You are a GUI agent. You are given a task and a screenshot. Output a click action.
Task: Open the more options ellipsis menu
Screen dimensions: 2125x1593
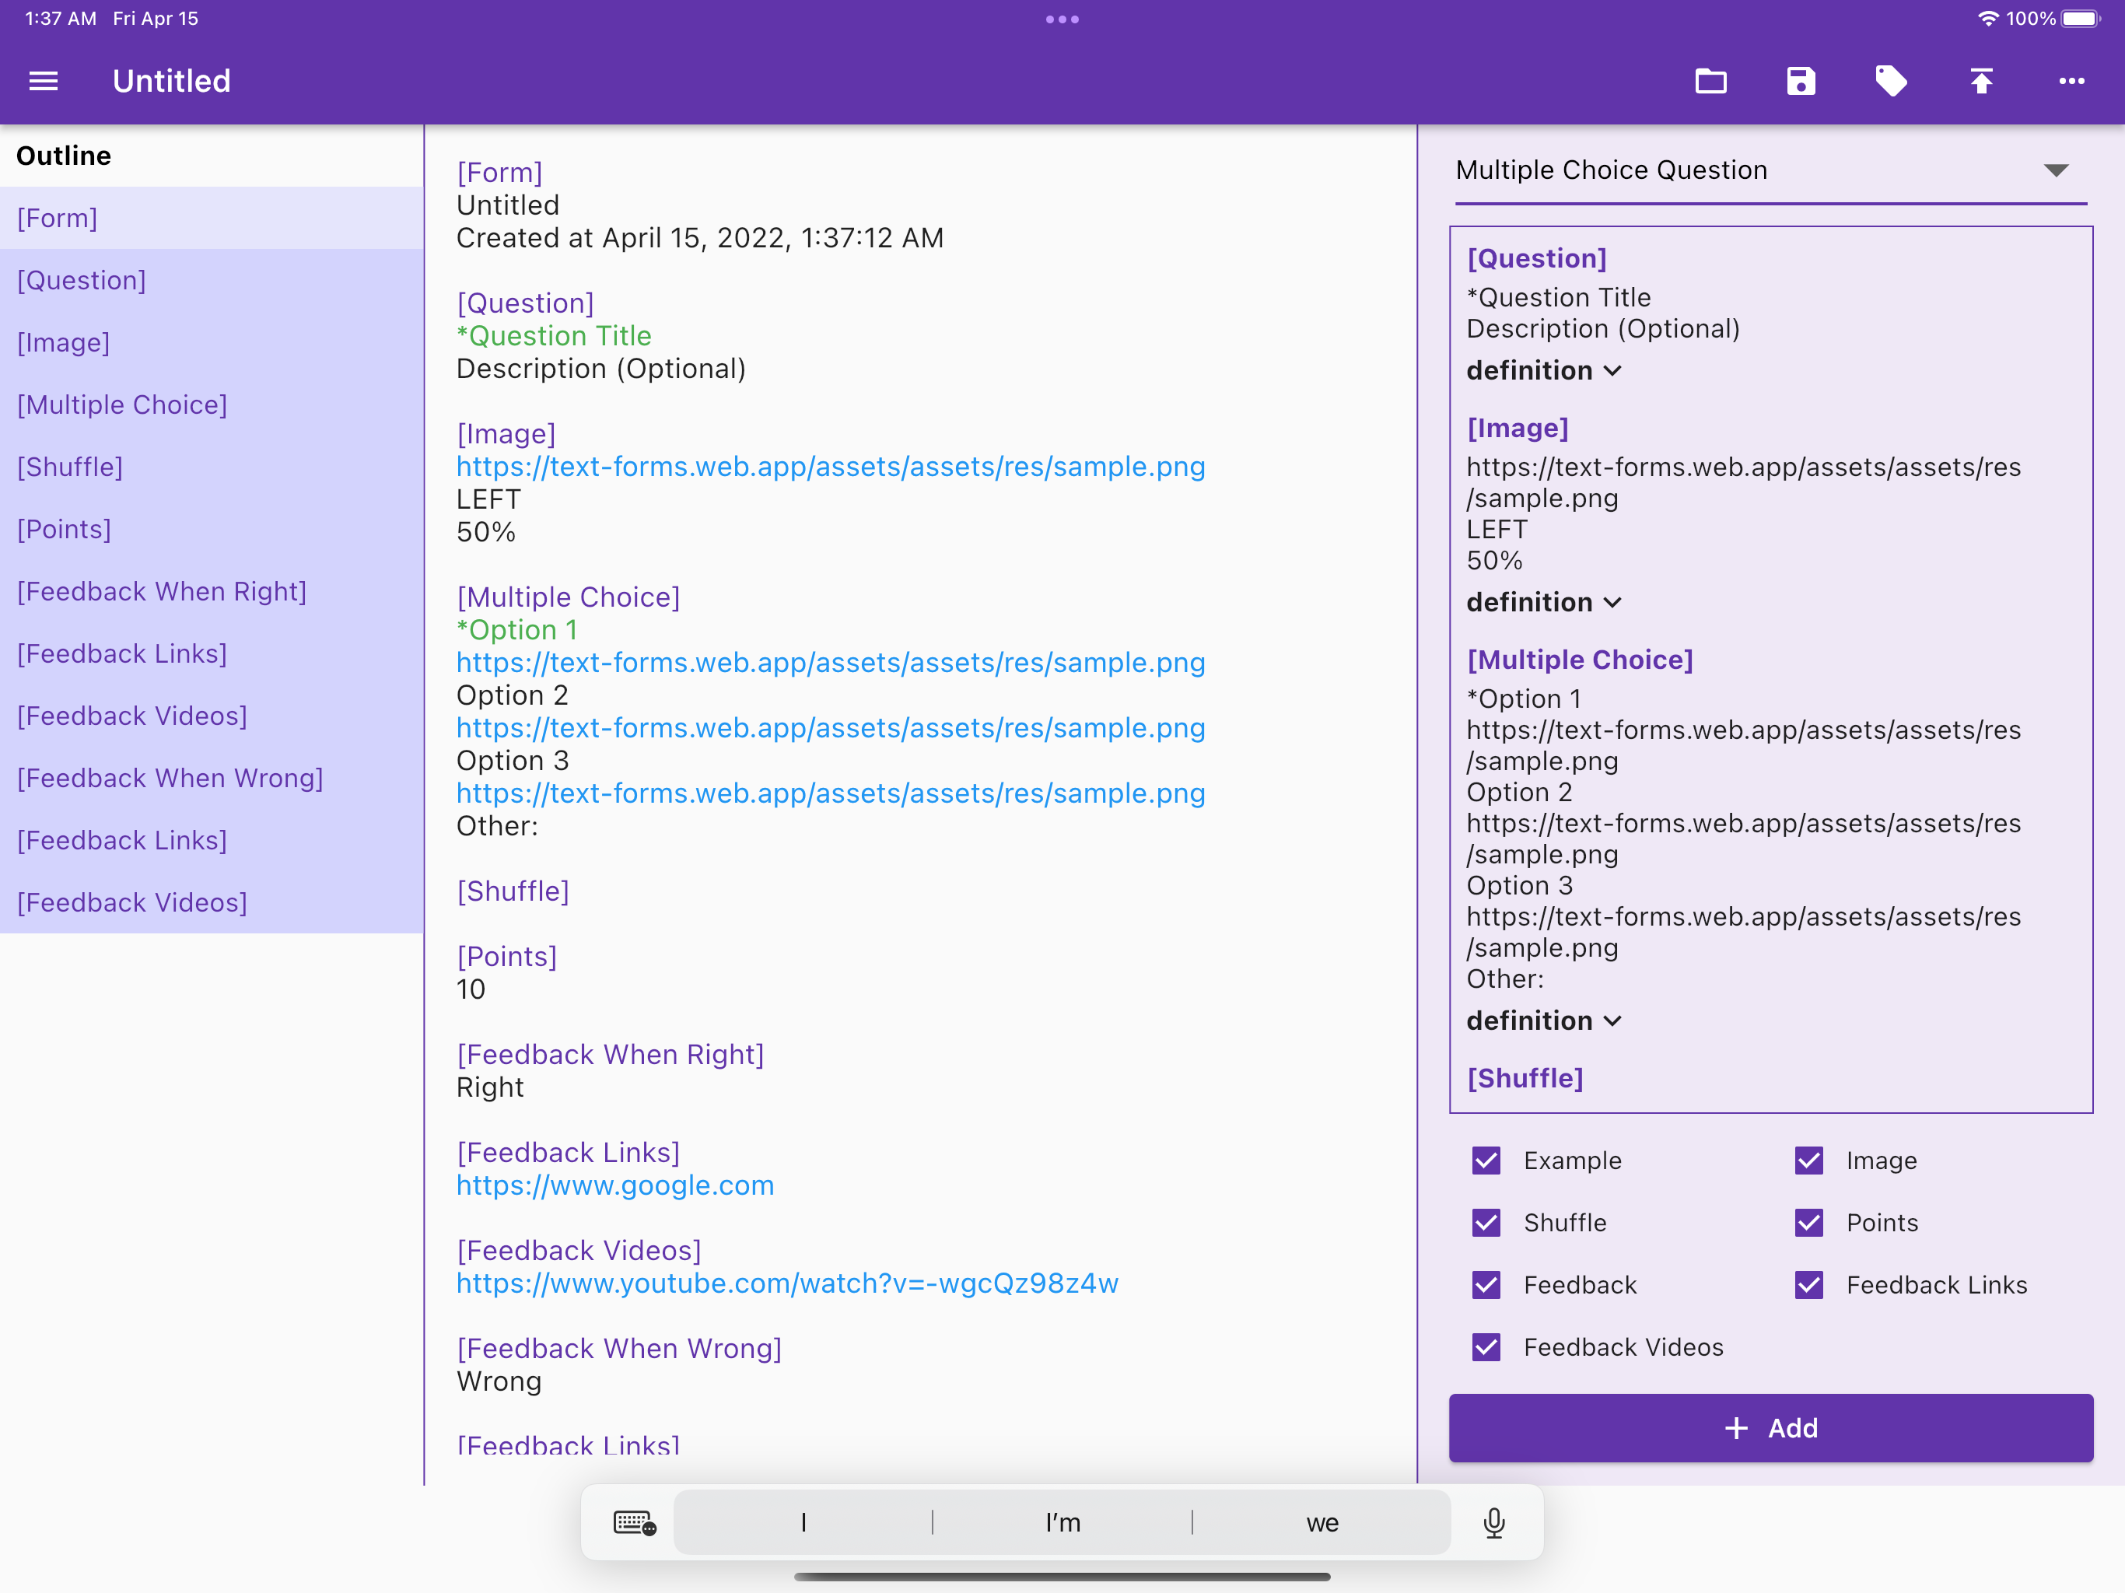2072,81
